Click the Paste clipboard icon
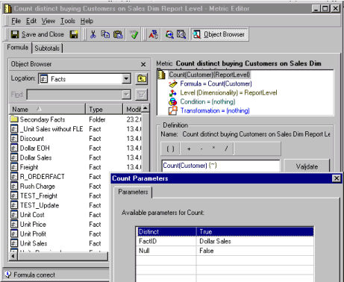 click(118, 34)
